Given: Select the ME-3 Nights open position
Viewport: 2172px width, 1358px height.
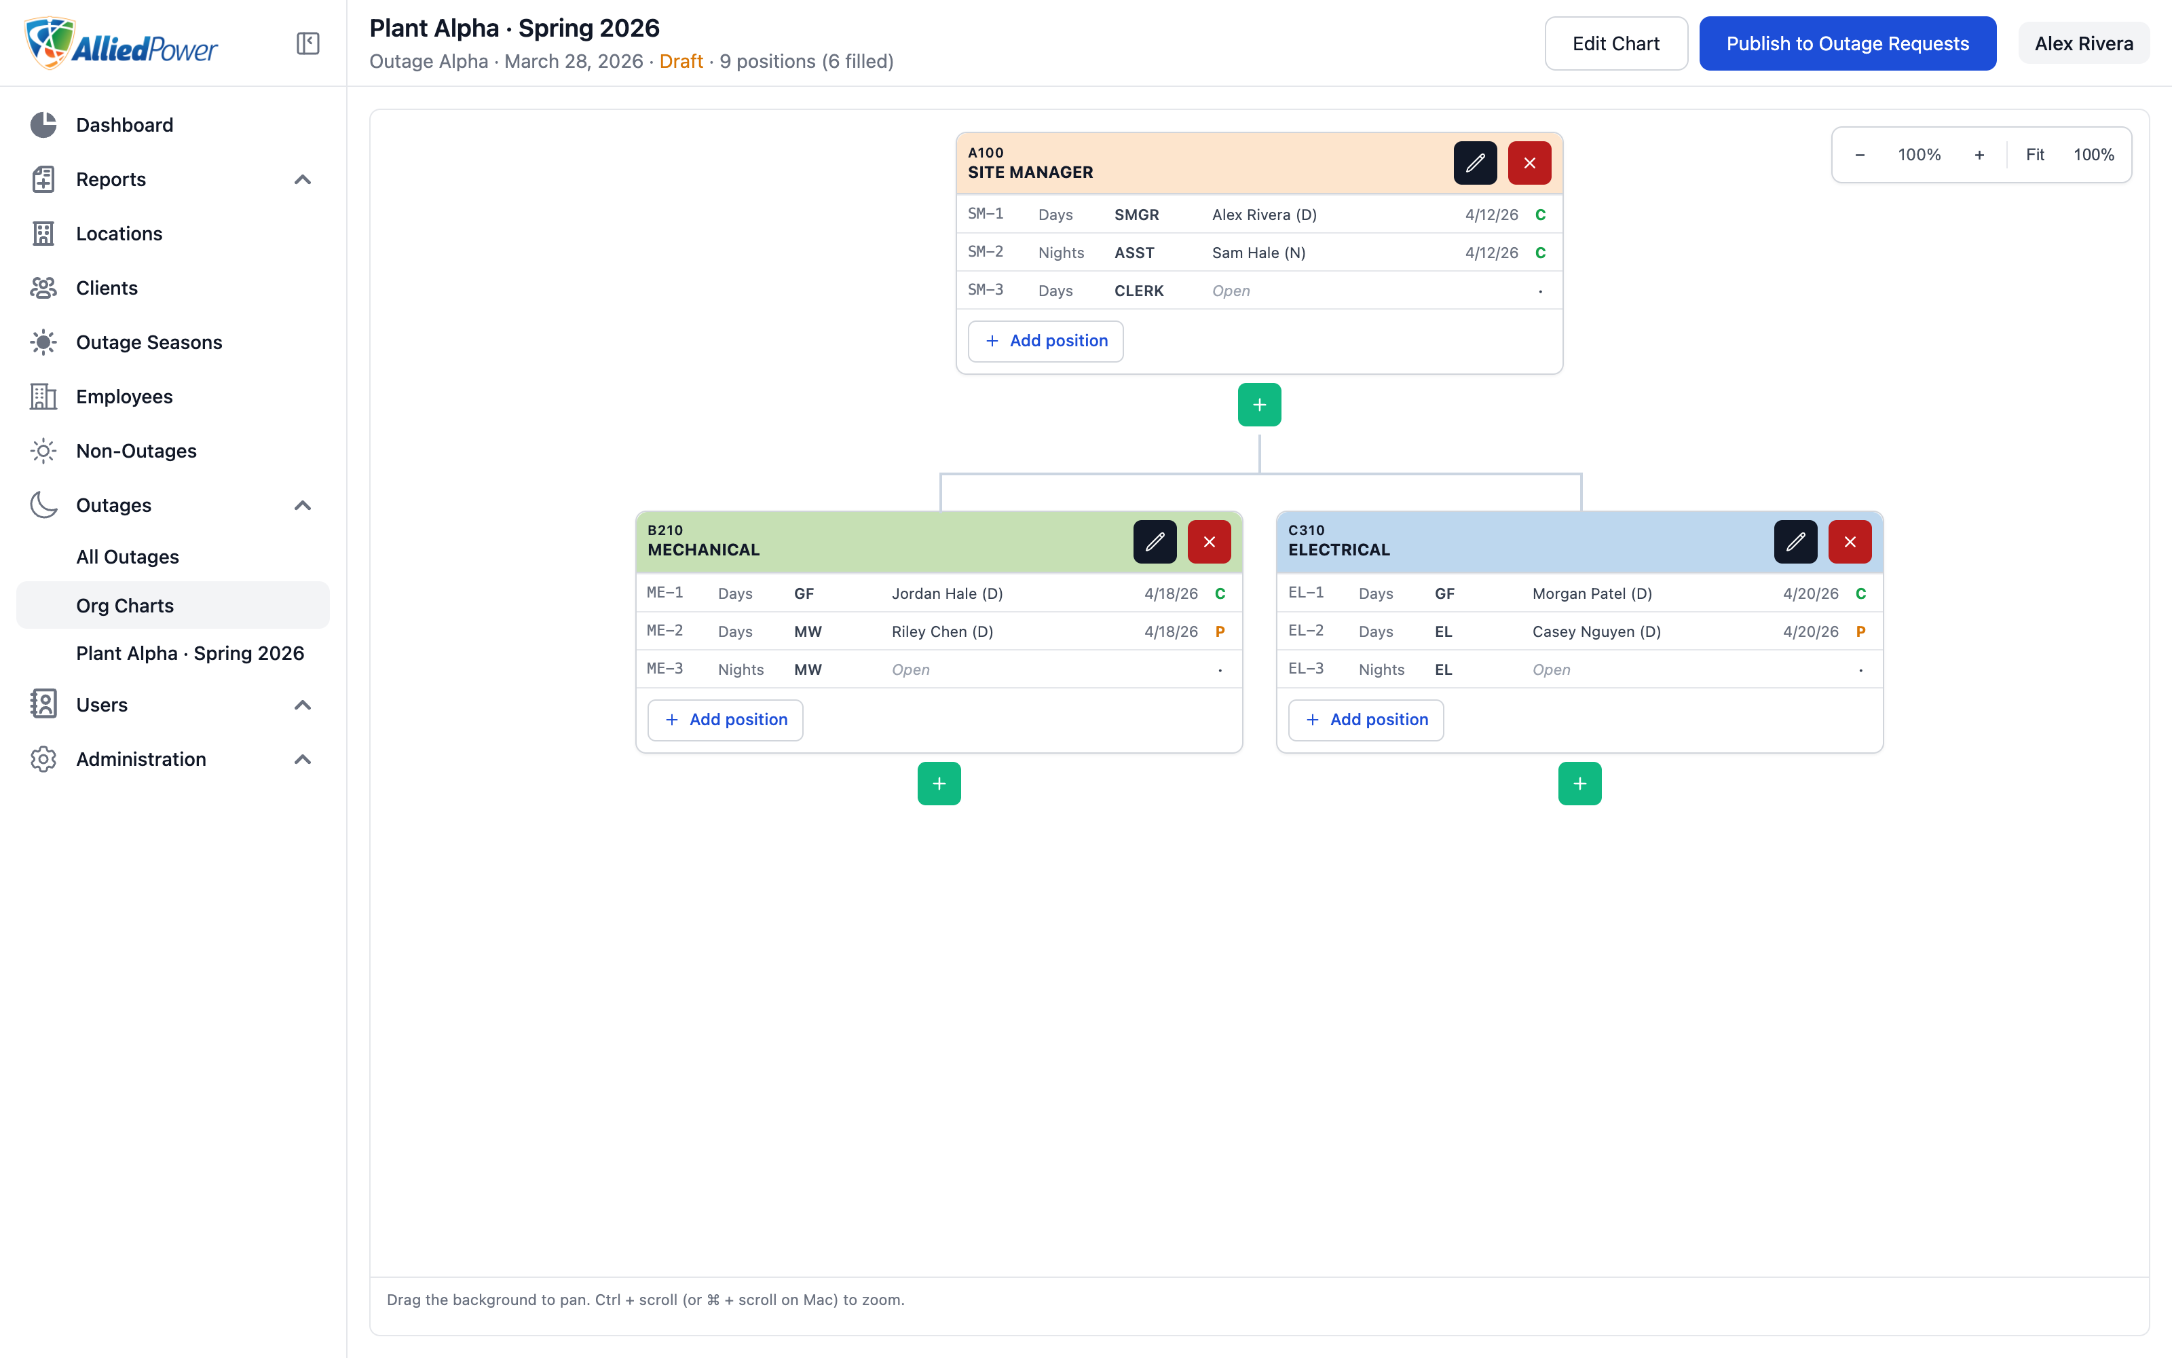Looking at the screenshot, I should point(939,670).
